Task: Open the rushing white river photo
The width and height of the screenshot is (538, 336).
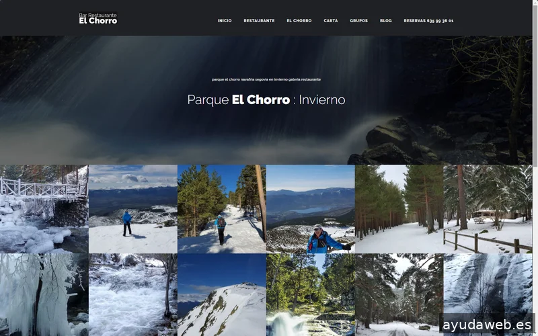Action: pos(133,295)
